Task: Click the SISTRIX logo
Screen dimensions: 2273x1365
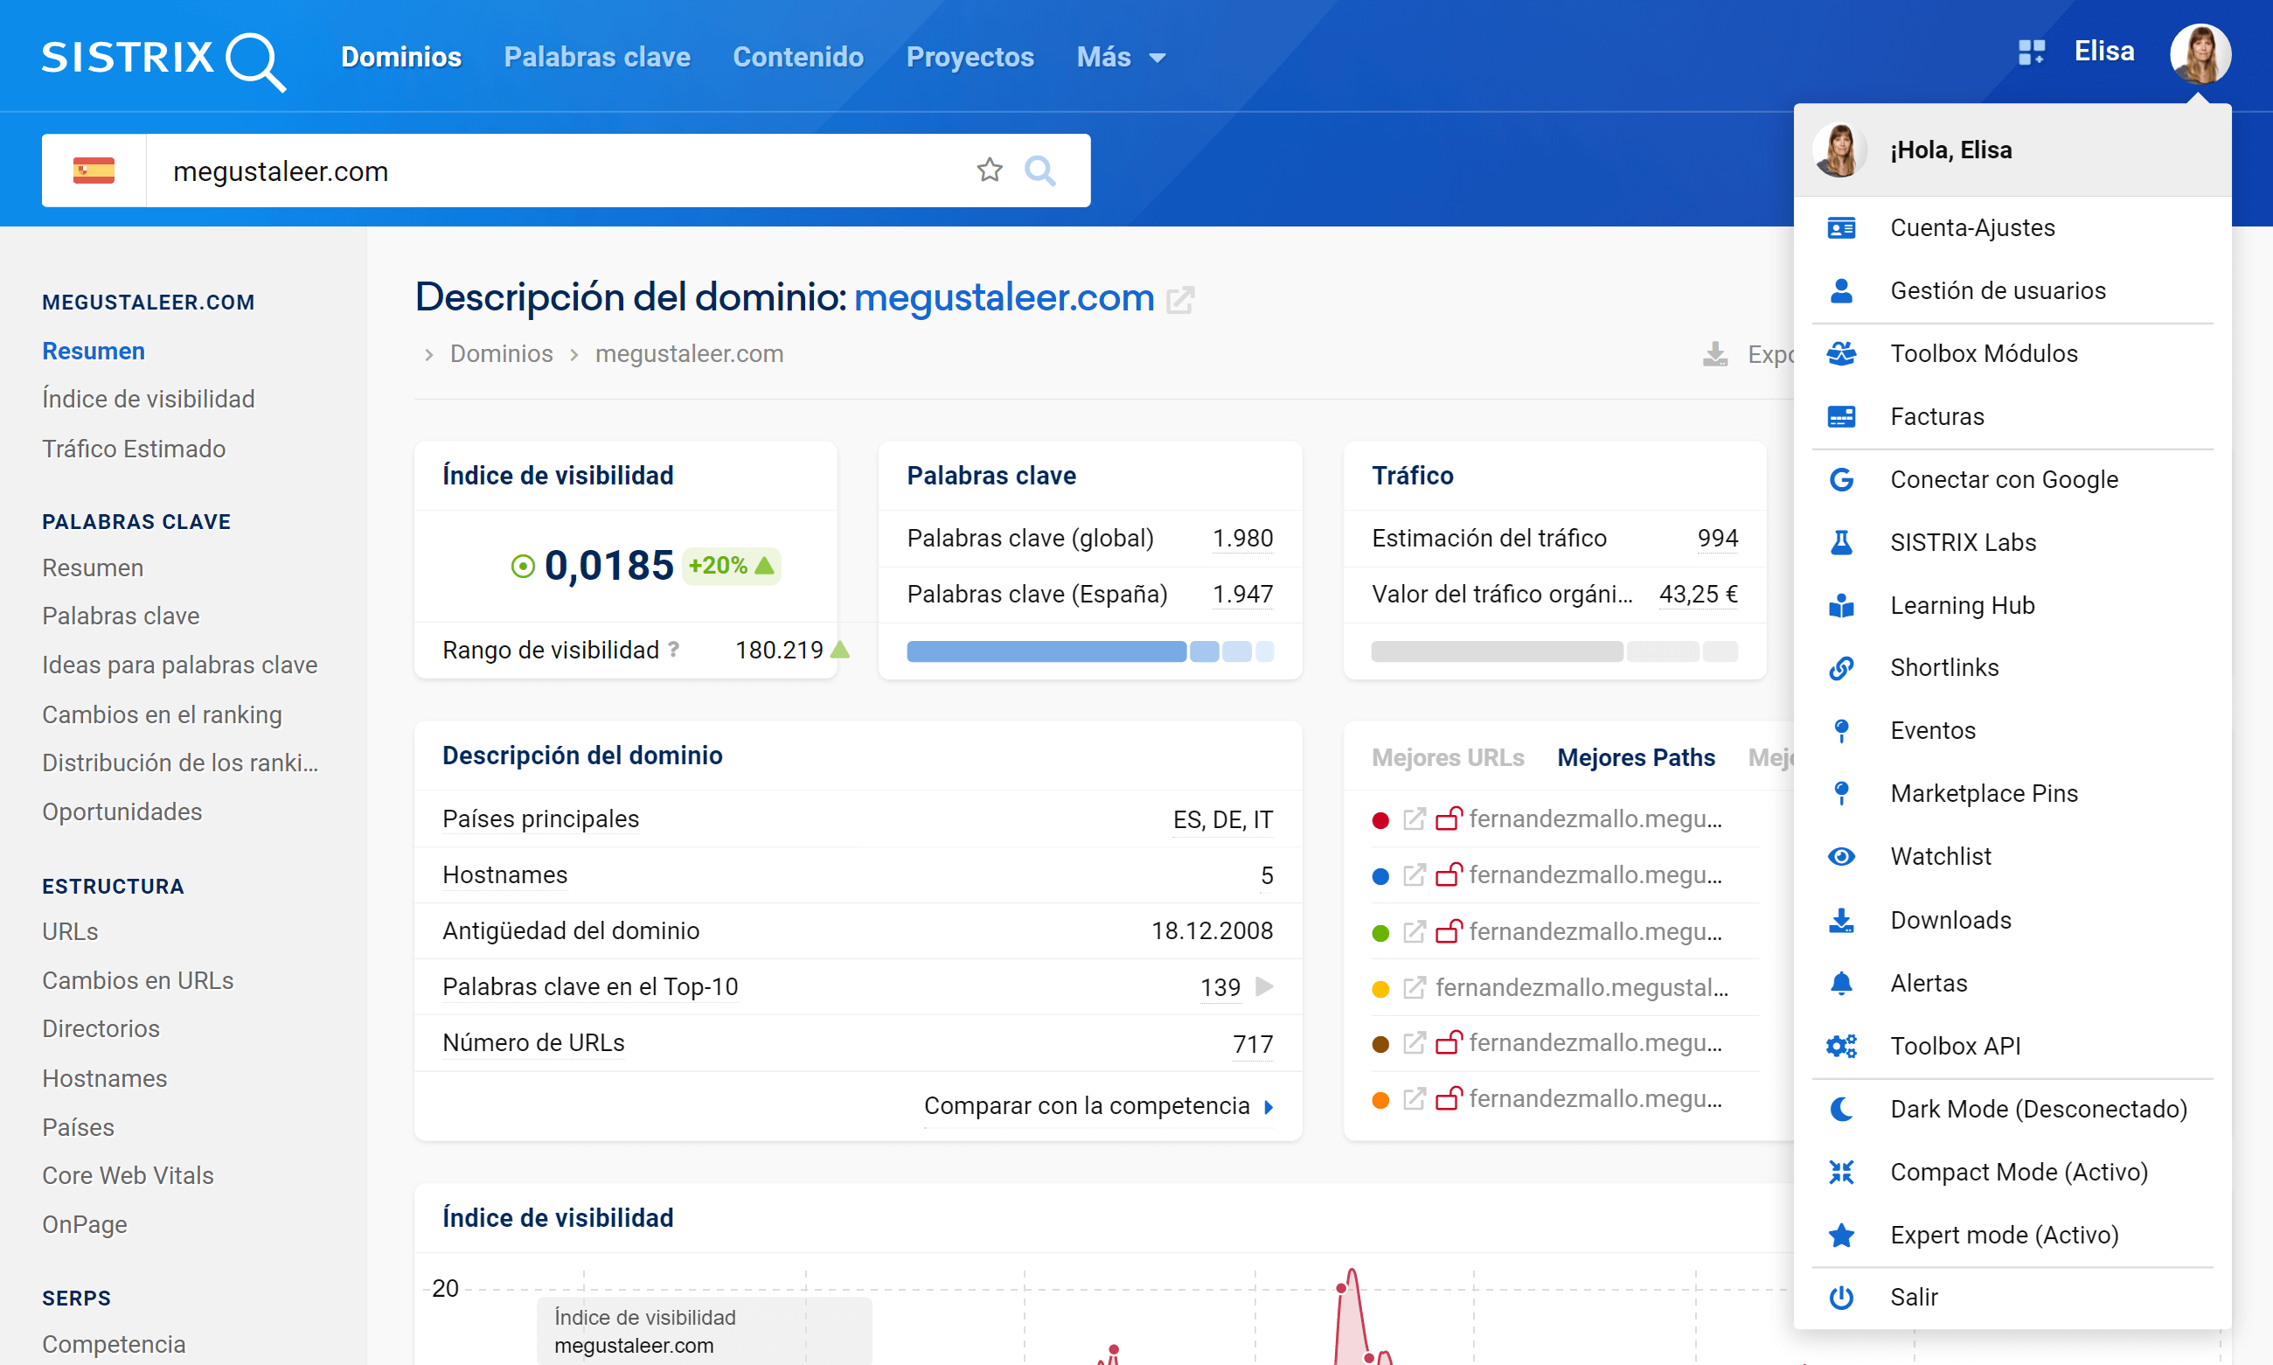Action: point(163,59)
